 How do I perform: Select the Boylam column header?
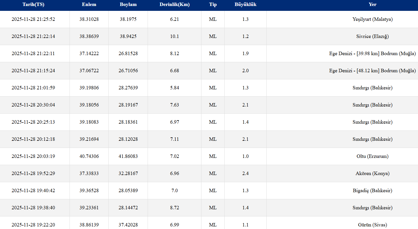(128, 5)
